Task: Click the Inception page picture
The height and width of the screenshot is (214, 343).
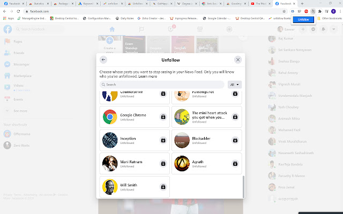Action: point(110,140)
